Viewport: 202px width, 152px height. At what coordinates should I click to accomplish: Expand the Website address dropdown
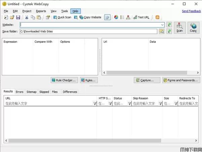[x=162, y=25]
